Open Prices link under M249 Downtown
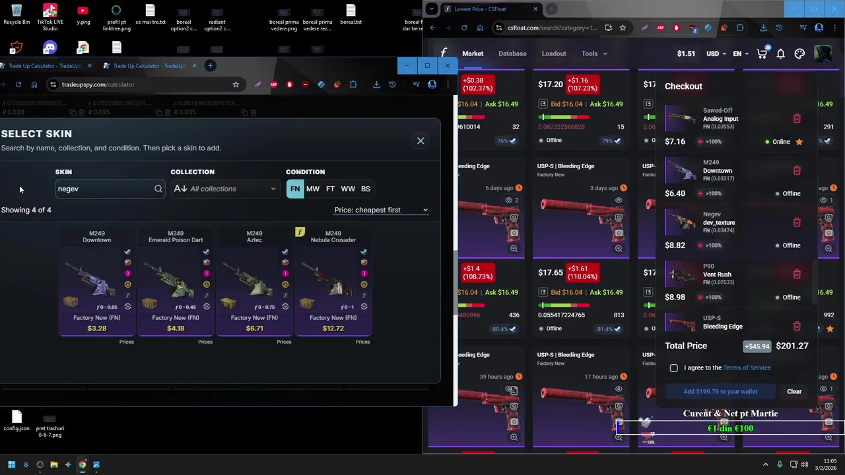845x475 pixels. [x=126, y=342]
